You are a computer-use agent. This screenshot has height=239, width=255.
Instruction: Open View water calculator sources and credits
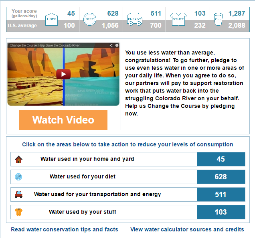coord(187,229)
